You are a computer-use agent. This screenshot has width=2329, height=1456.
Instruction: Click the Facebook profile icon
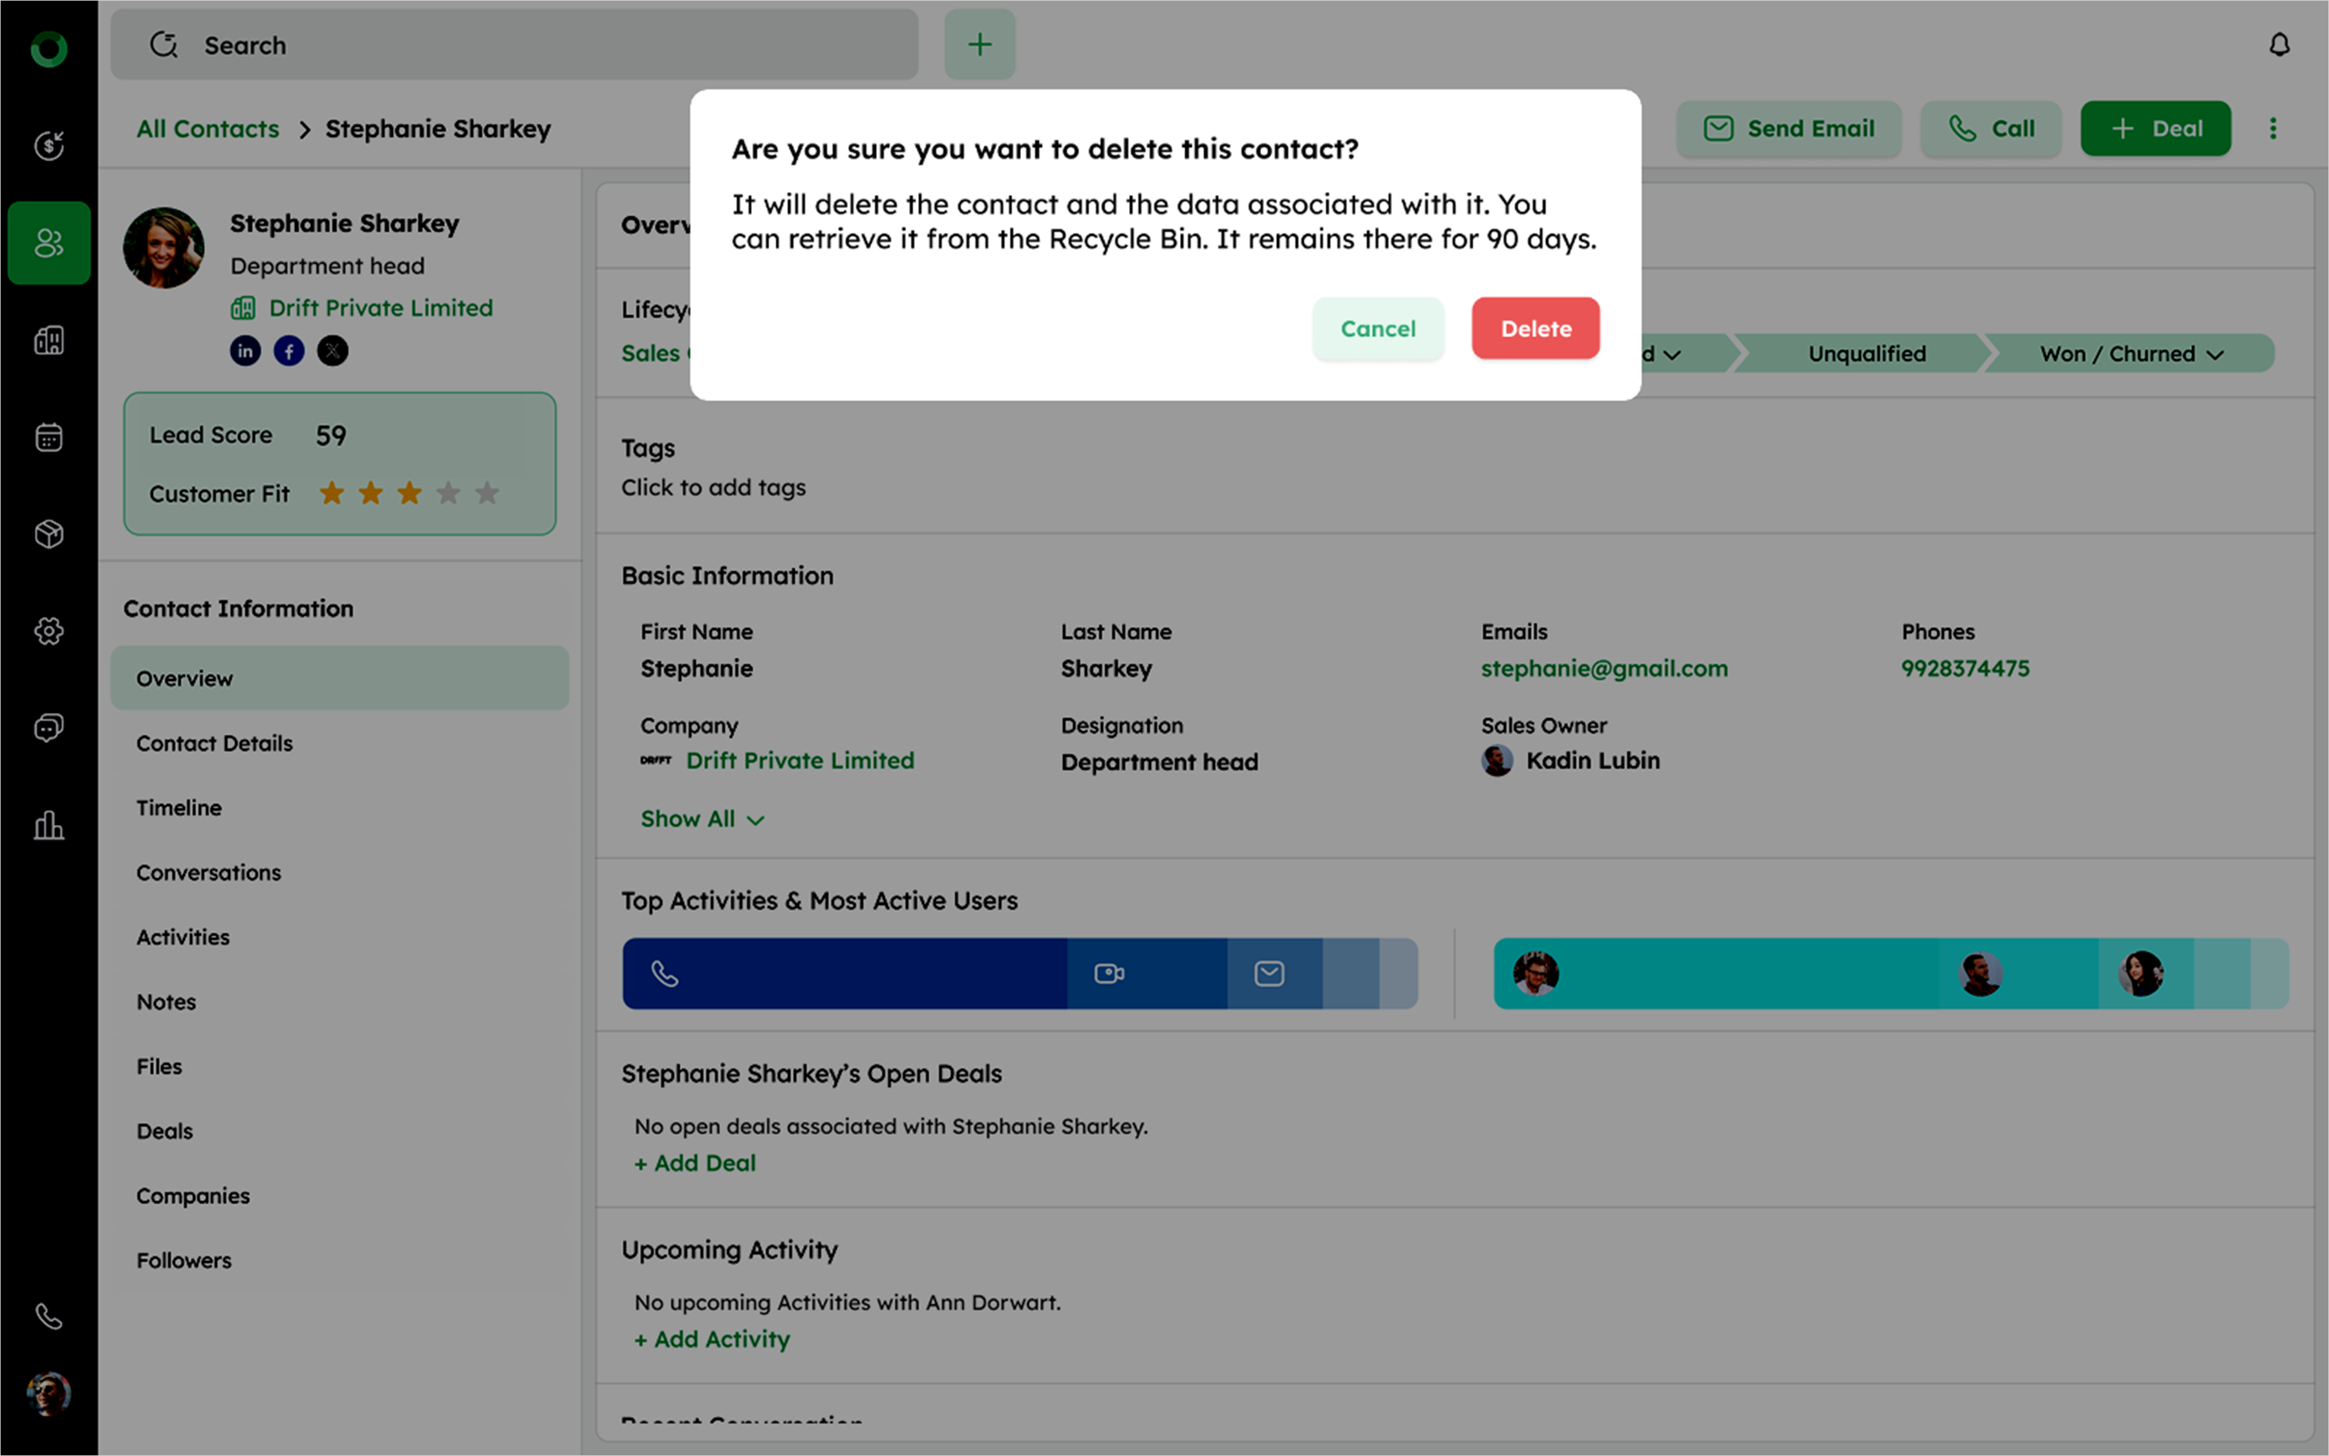pos(289,350)
